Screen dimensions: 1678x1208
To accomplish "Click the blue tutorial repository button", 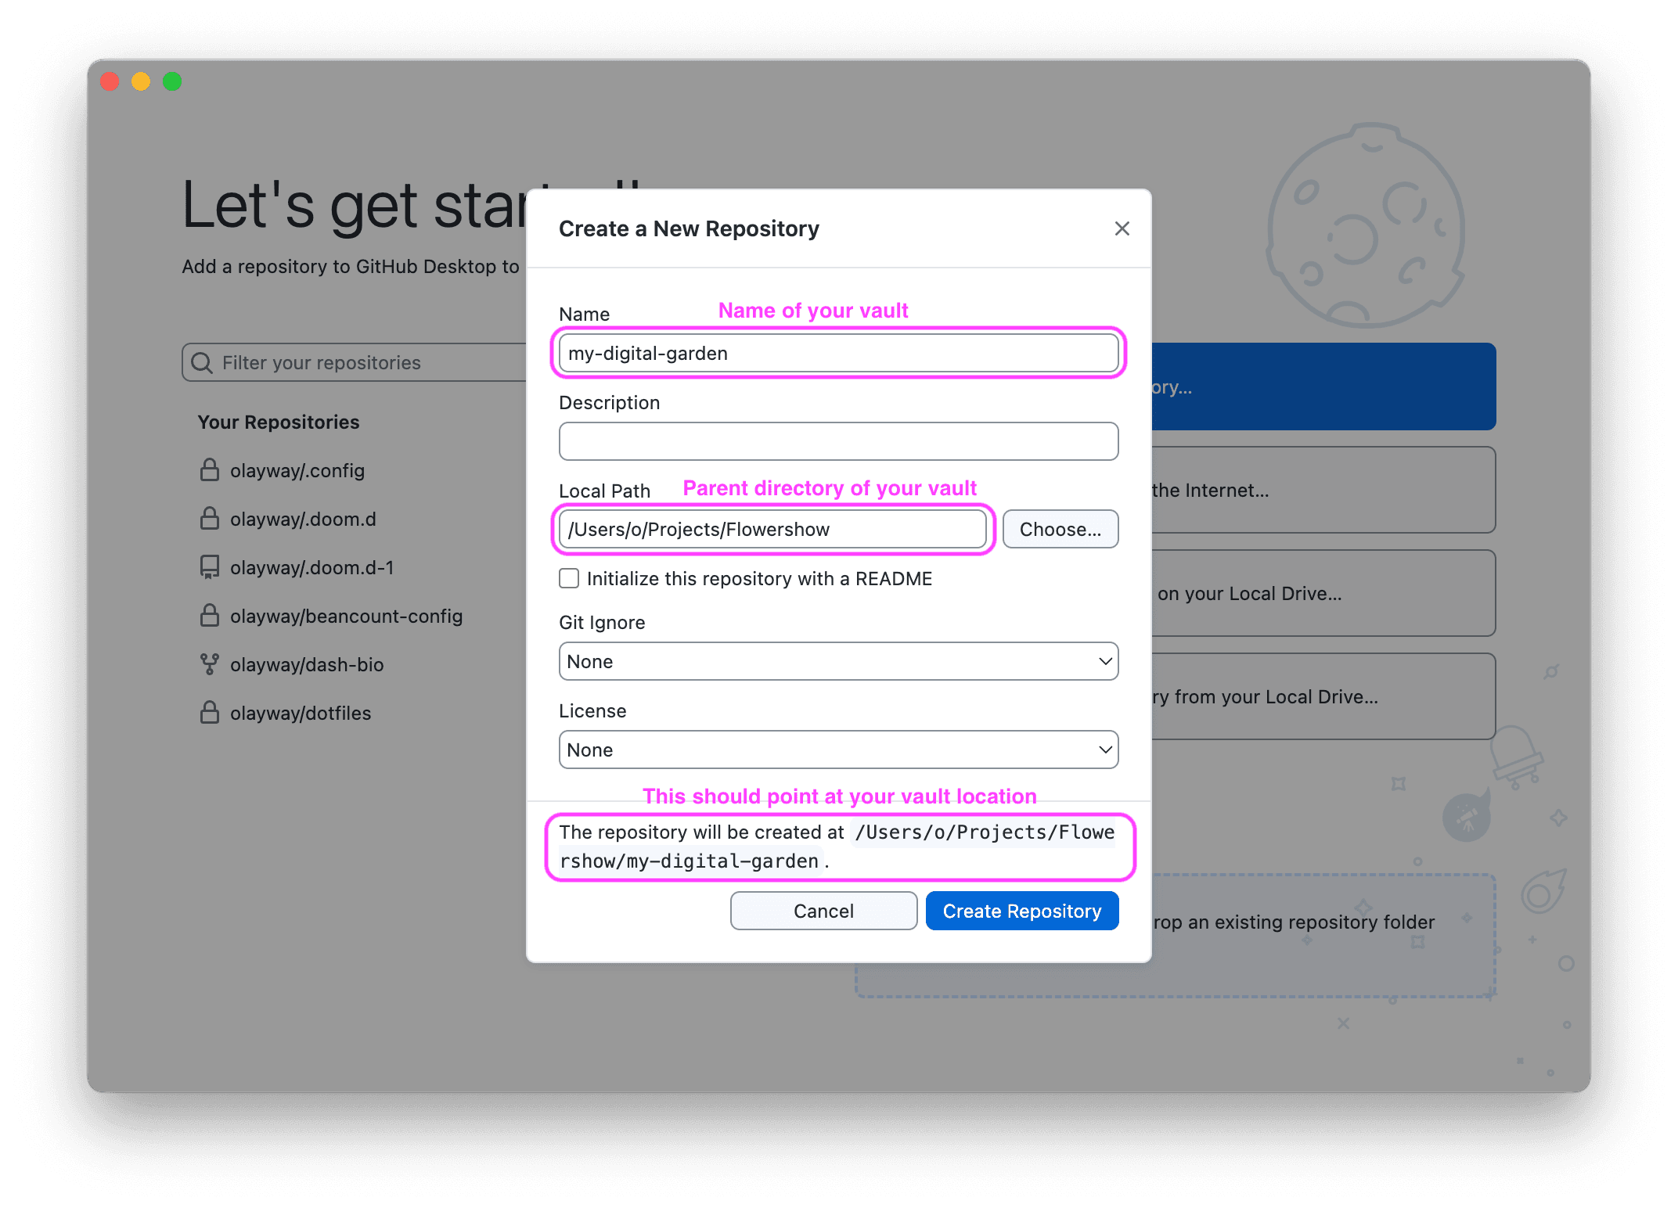I will click(1323, 386).
